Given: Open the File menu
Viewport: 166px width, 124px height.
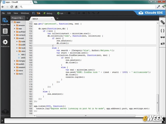Looking at the screenshot, I should tap(3, 13).
